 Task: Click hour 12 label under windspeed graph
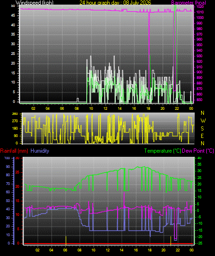tap(105, 108)
